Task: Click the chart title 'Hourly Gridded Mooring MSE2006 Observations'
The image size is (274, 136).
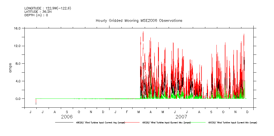Action: coord(139,21)
